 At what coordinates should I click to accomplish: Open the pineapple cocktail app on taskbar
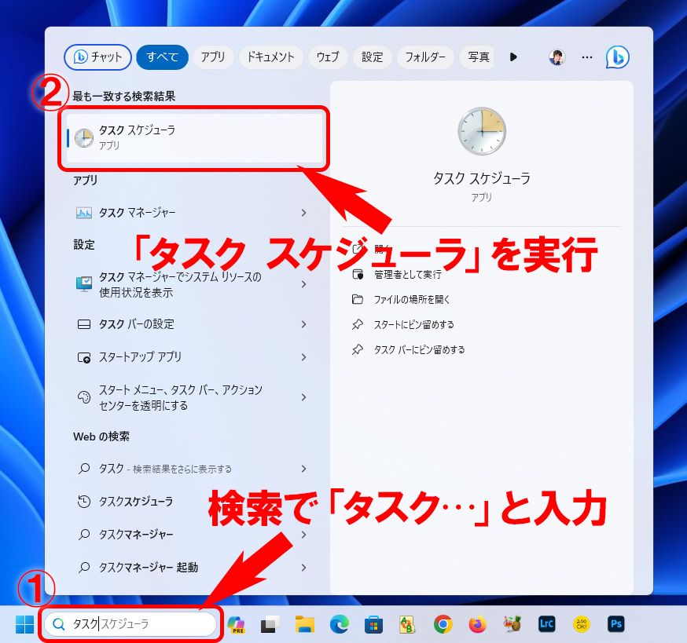pyautogui.click(x=512, y=623)
